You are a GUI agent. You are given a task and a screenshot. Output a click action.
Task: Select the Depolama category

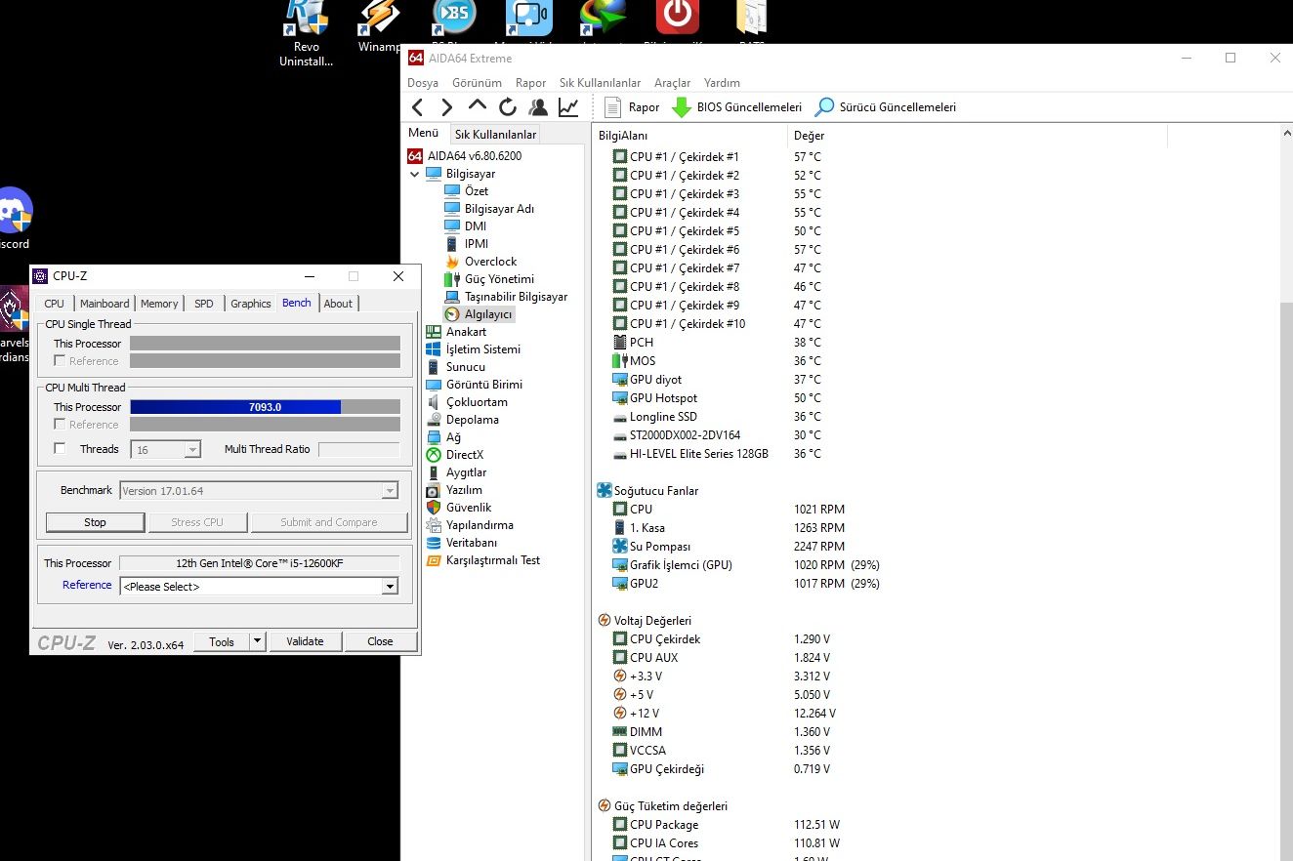[463, 420]
